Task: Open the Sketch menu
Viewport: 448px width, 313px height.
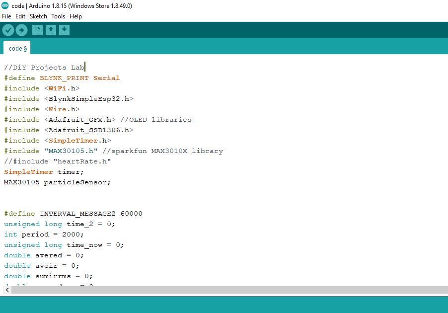Action: coord(38,16)
